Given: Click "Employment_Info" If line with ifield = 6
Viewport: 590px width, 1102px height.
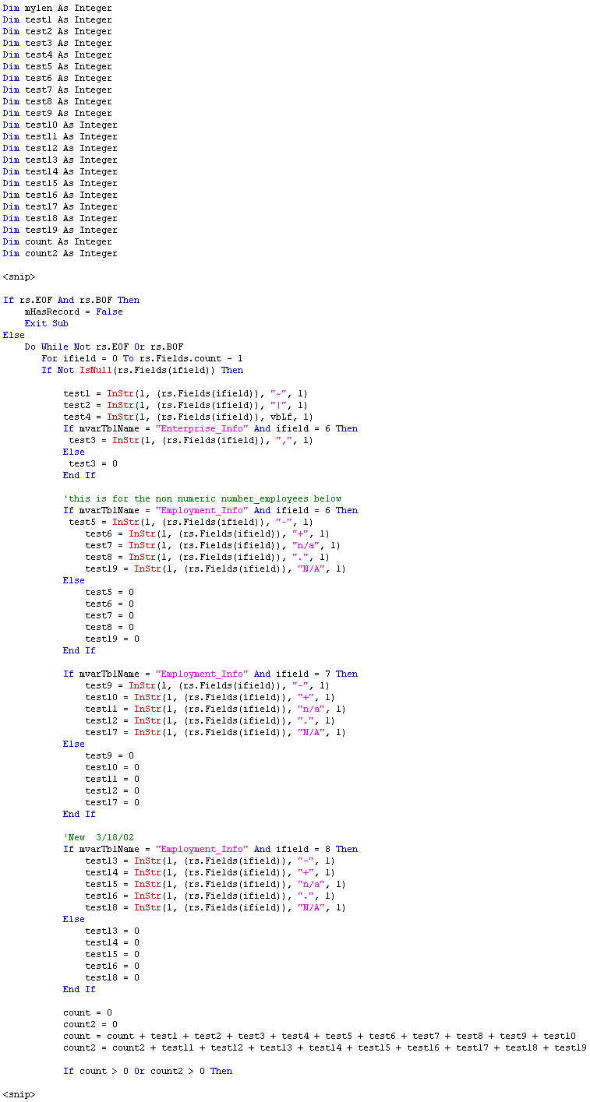Looking at the screenshot, I should (210, 510).
